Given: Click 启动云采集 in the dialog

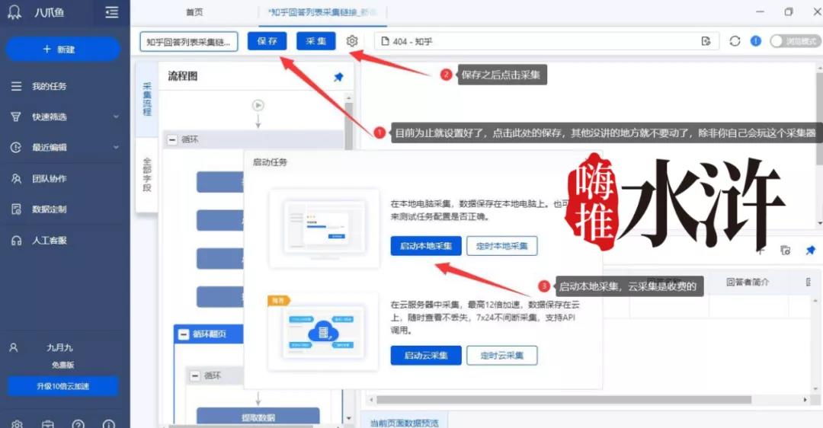Looking at the screenshot, I should [426, 355].
